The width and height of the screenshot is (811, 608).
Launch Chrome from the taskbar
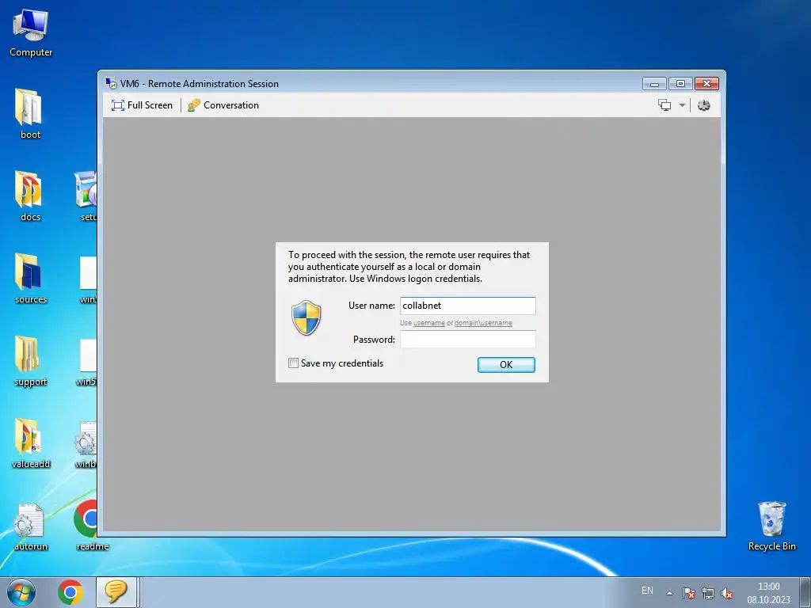click(70, 592)
